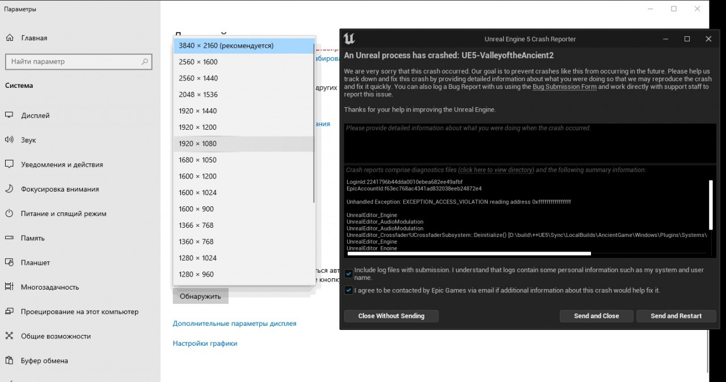726x382 pixels.
Task: Click the Unhandled Exception EXCEPTION_ACCESS_VIOLATION line
Action: point(459,202)
